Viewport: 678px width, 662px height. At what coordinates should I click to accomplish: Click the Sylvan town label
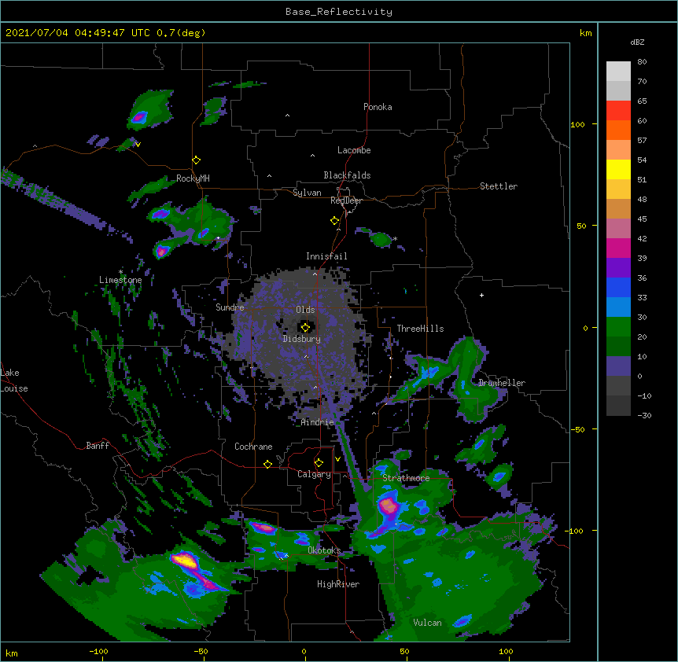pos(307,193)
